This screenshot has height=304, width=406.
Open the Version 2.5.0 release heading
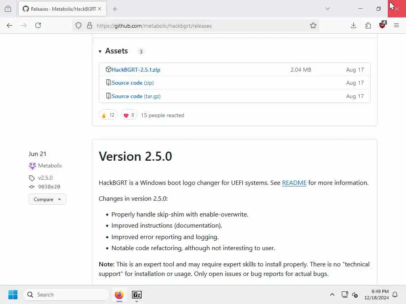135,156
